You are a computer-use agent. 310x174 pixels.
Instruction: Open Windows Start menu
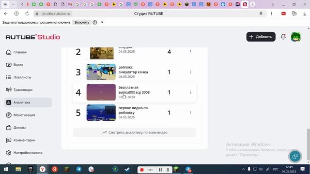point(6,169)
